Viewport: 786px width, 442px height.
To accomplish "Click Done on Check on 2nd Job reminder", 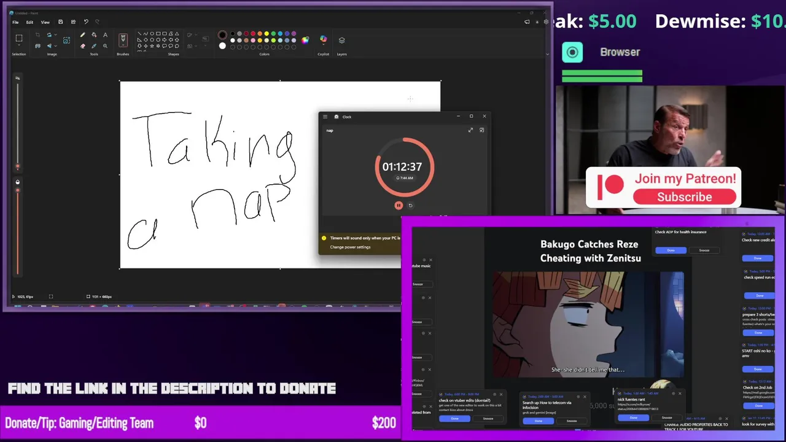I will pyautogui.click(x=758, y=406).
